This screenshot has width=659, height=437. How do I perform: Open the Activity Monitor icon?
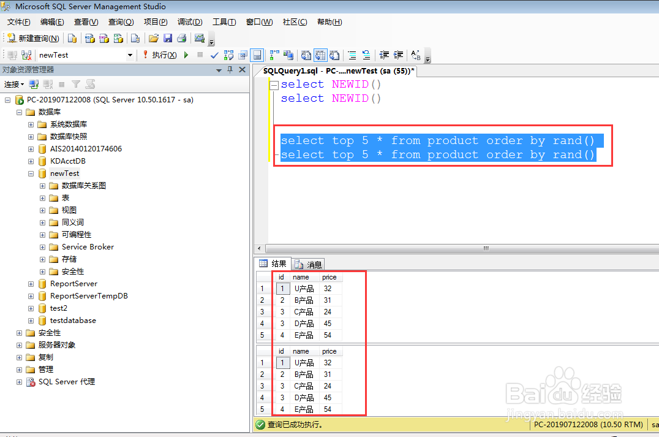pyautogui.click(x=199, y=38)
